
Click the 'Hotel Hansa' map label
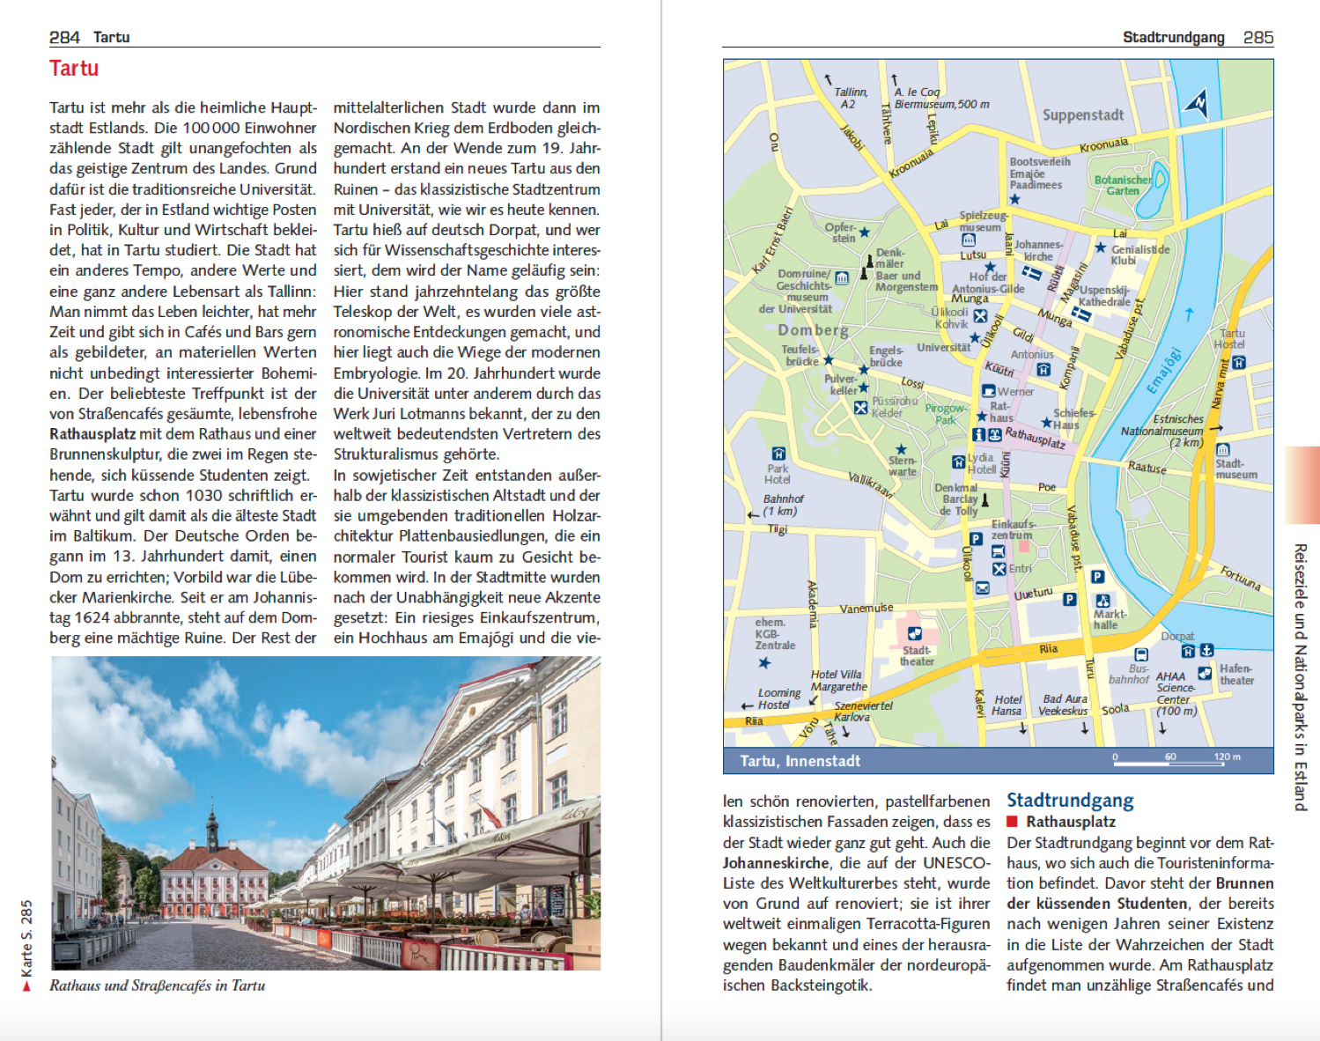point(1007,705)
